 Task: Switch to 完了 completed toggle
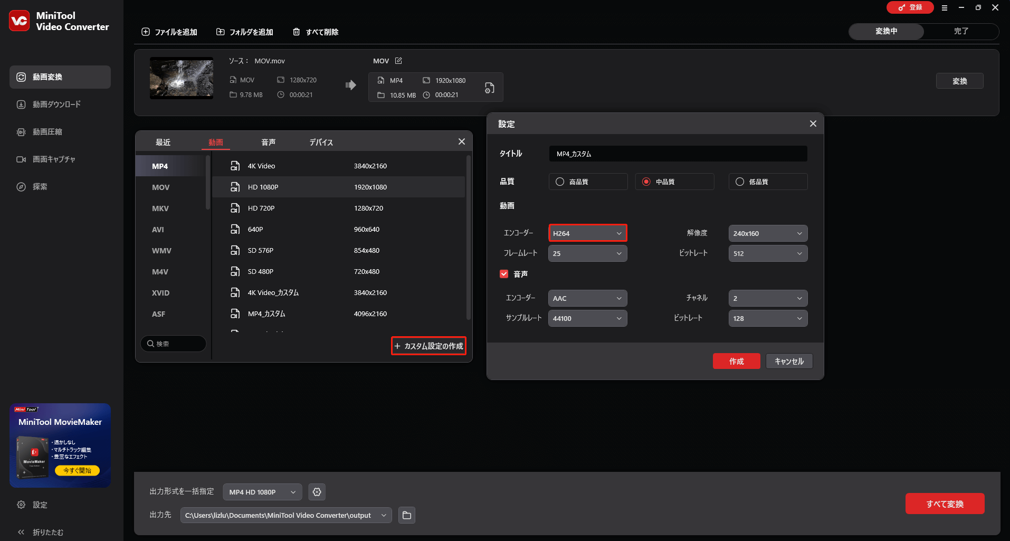[961, 31]
